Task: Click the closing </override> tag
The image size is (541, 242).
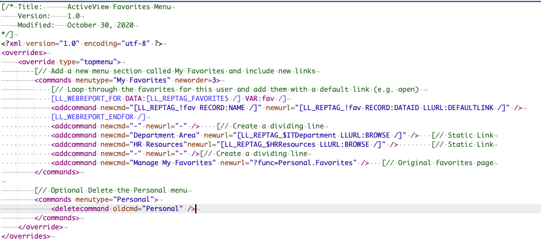Action: click(40, 228)
